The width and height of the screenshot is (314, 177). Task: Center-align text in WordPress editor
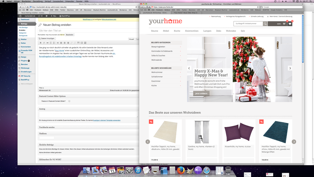[x=65, y=43]
